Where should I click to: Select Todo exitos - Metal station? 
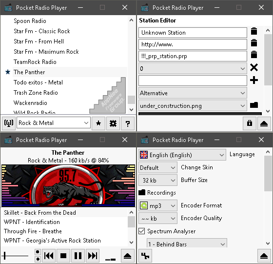(x=38, y=82)
